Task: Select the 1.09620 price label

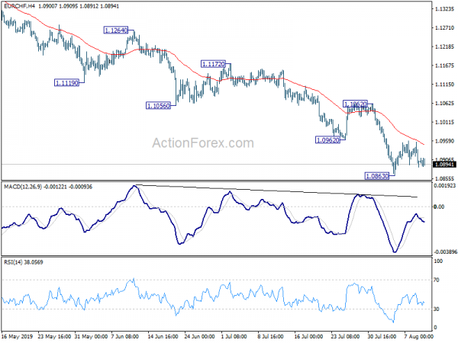Action: click(x=328, y=140)
